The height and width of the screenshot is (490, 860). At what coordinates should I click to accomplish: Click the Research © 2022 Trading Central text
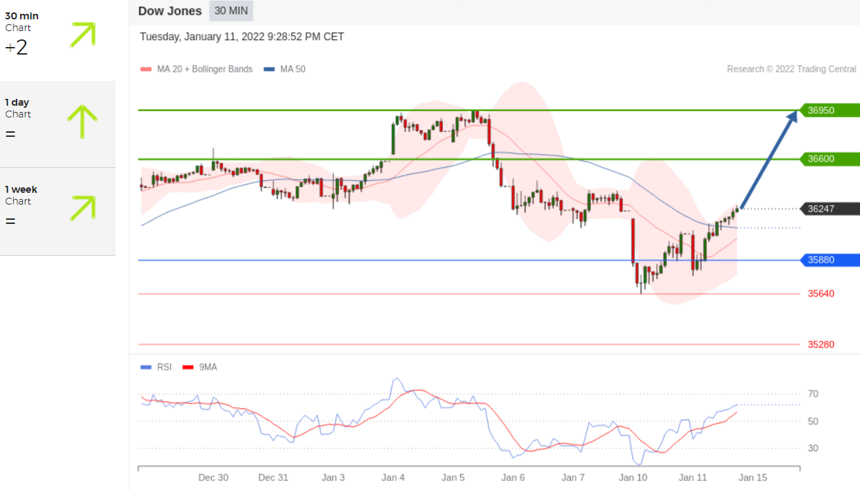pos(792,69)
